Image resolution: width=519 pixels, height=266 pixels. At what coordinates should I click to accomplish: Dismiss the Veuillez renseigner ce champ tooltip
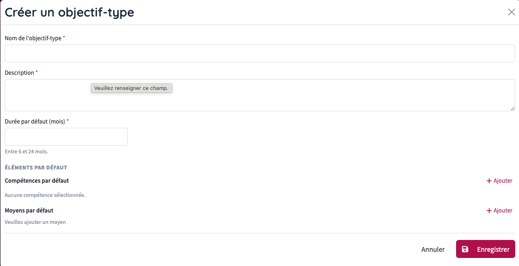(132, 88)
